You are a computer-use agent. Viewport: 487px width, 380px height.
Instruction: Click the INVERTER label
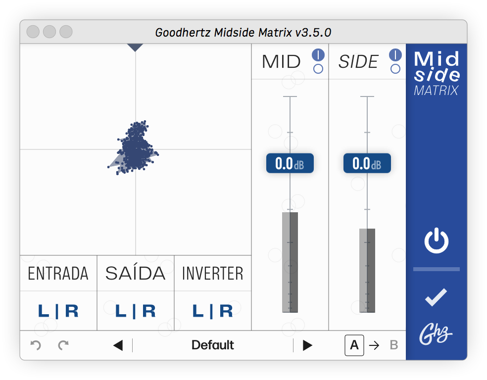[213, 274]
